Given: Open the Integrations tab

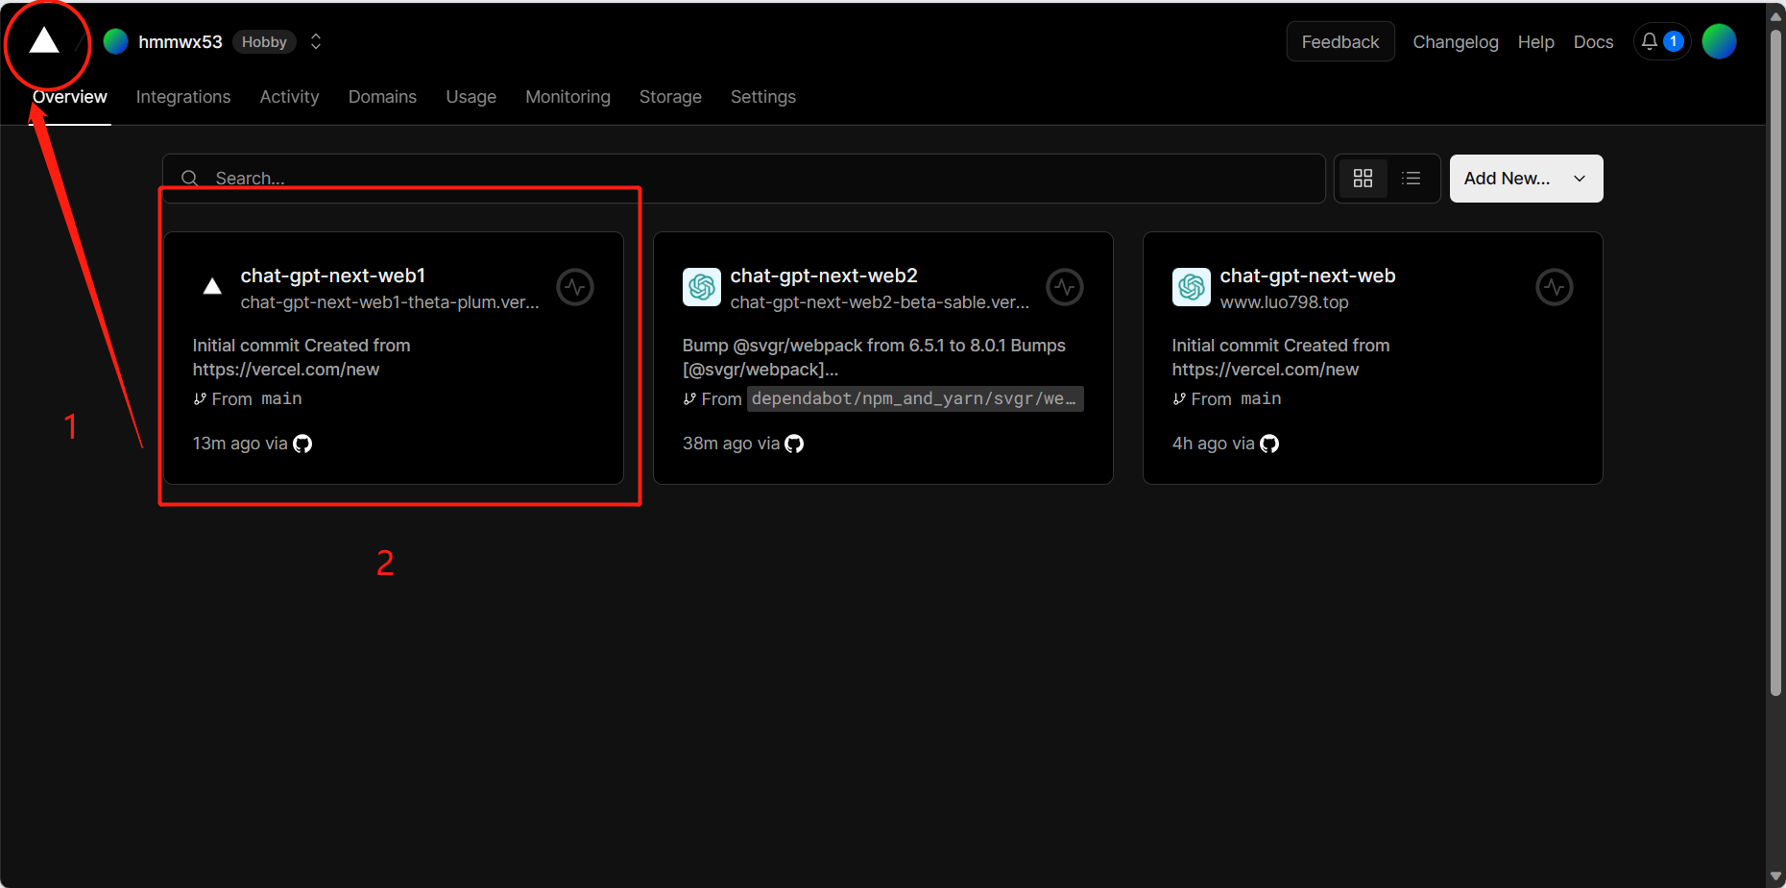Looking at the screenshot, I should pyautogui.click(x=183, y=97).
